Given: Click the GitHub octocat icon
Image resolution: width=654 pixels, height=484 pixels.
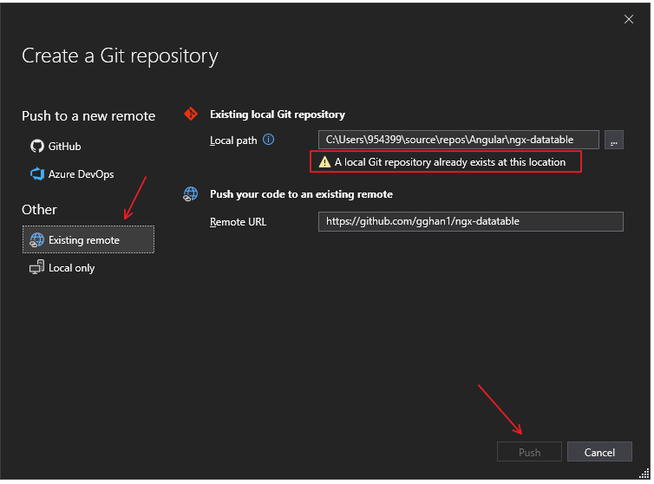Looking at the screenshot, I should click(x=37, y=147).
